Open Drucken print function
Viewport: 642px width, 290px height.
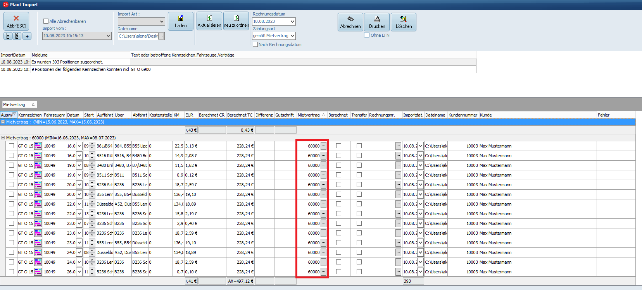(x=377, y=22)
